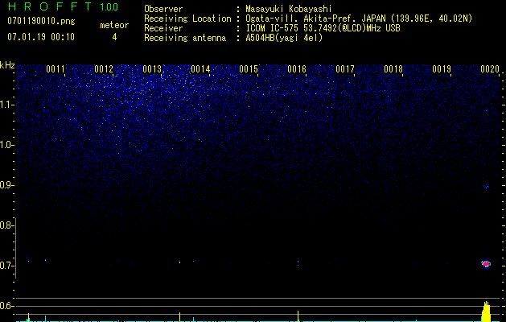The width and height of the screenshot is (506, 322).
Task: Click the small blue echo at 0.9 kHz
Action: coord(487,186)
